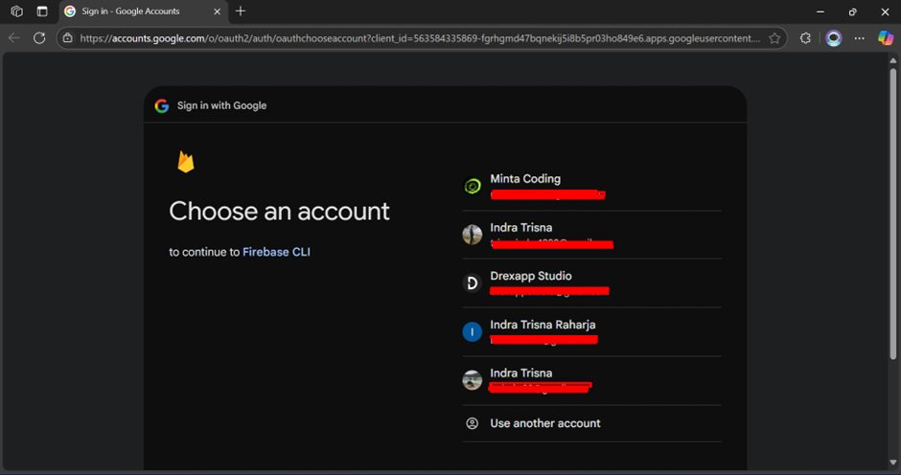
Task: Click the Firebase flame logo
Action: coord(186,162)
